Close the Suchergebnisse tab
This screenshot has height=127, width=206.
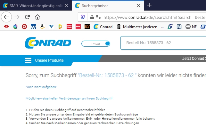[x=138, y=5]
